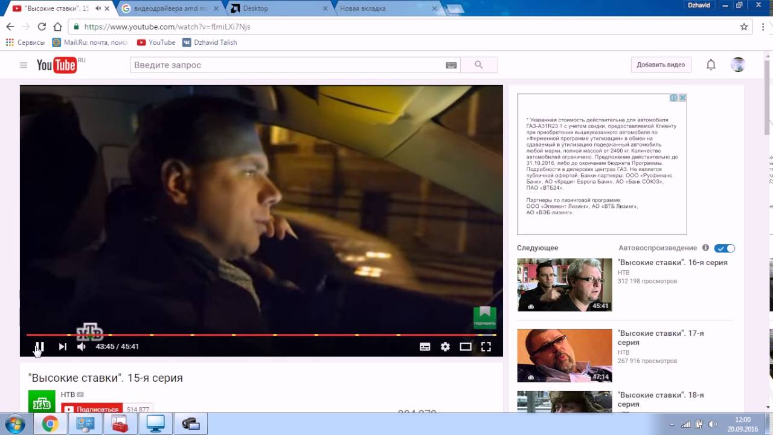Click the red toolbox taskbar icon

point(120,424)
